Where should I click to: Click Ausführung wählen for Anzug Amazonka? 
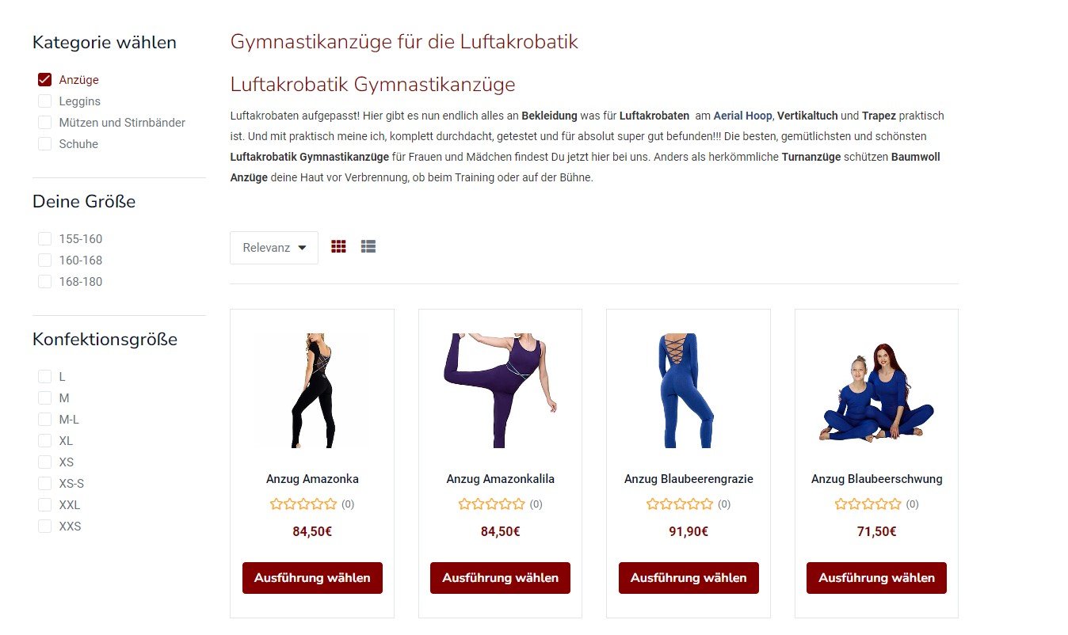(x=312, y=578)
